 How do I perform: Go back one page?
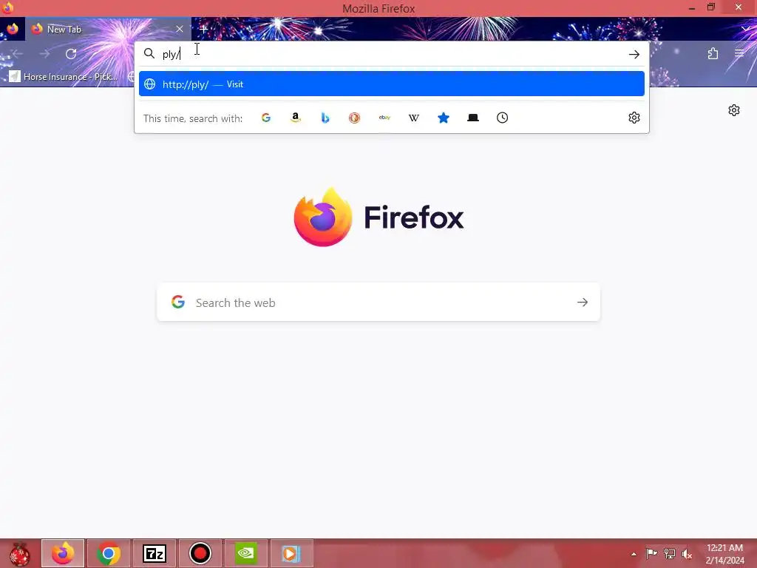point(18,54)
